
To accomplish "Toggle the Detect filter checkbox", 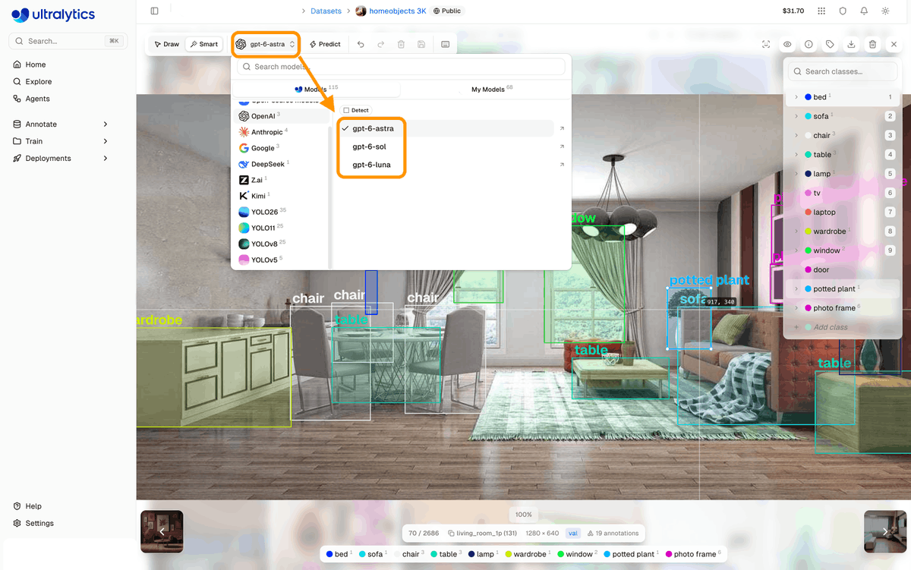I will 346,110.
